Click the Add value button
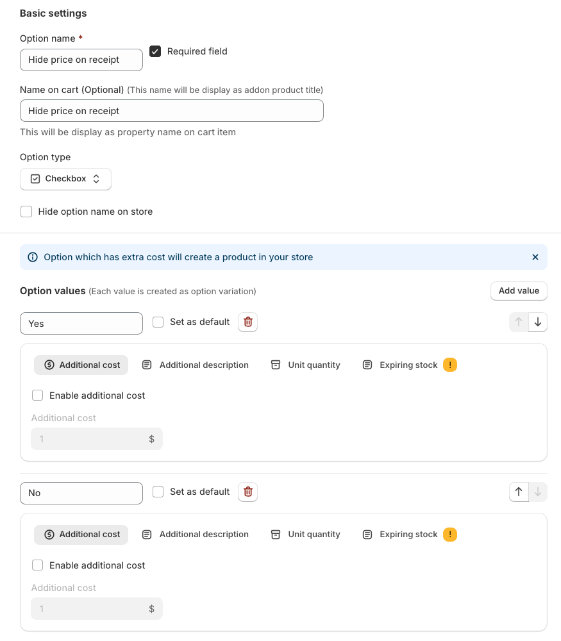This screenshot has width=561, height=641. tap(519, 291)
